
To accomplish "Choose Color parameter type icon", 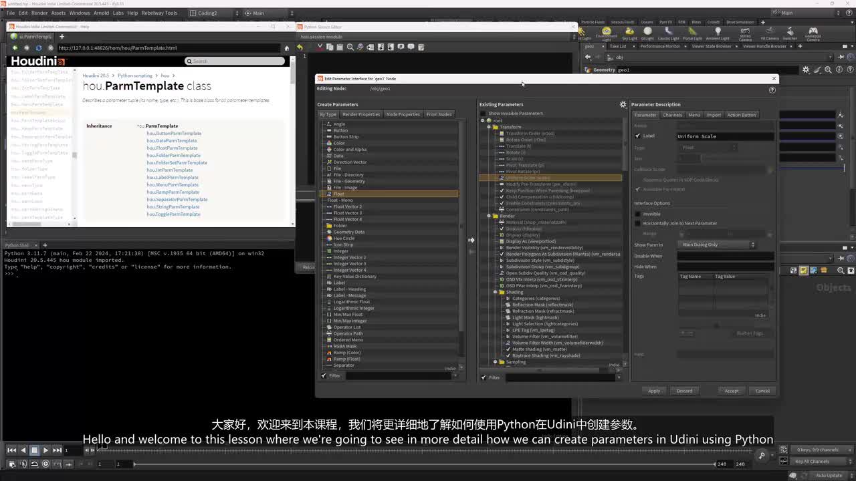I will coord(329,143).
